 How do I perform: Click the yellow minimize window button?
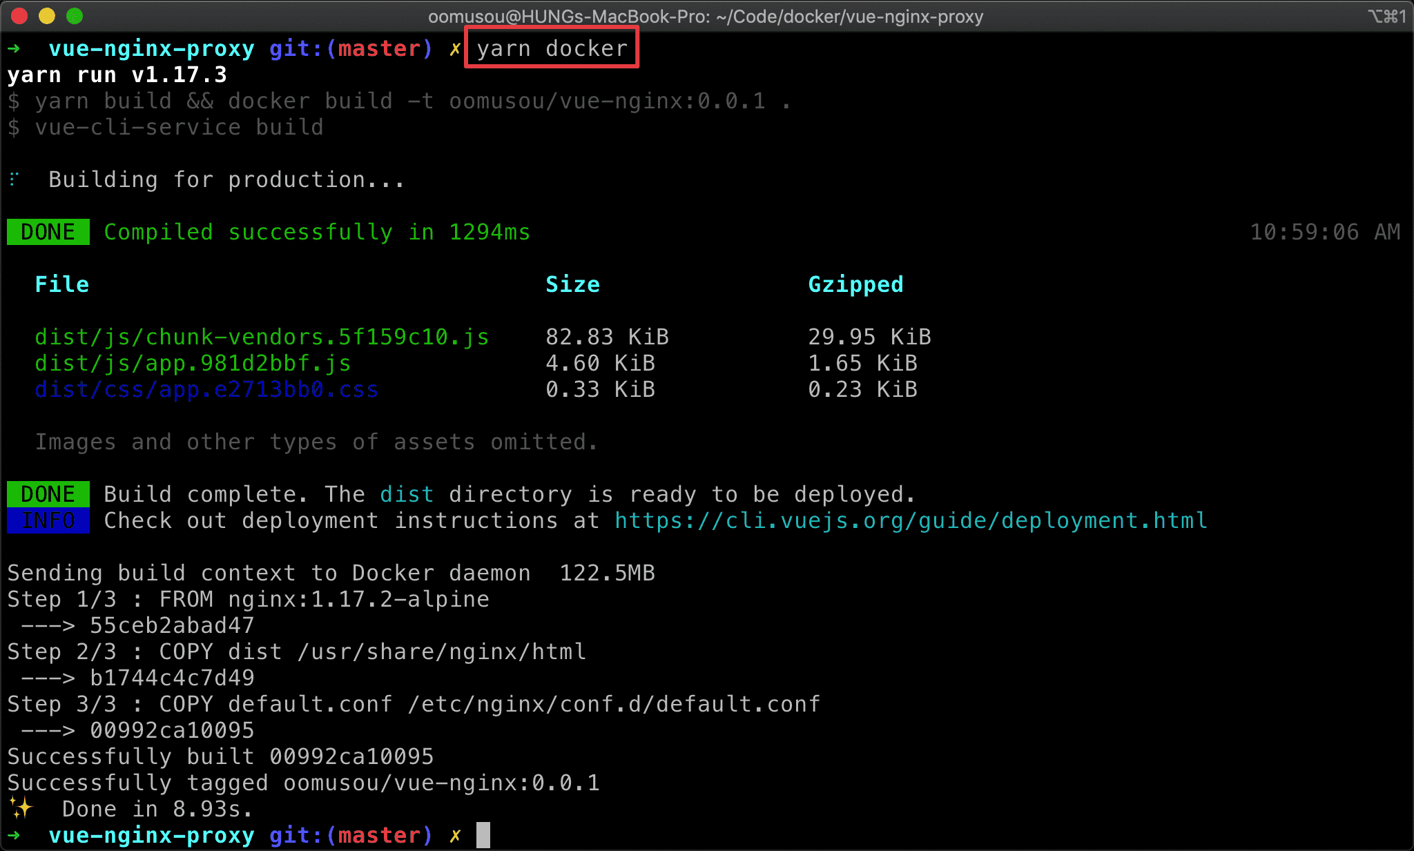(47, 16)
